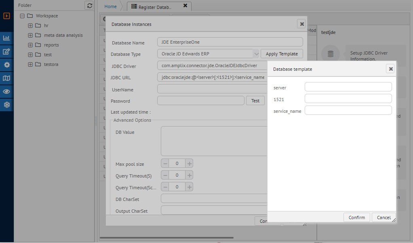Expand the meta data analysis folder
Viewport: 413px width, 243px height.
tap(30, 36)
